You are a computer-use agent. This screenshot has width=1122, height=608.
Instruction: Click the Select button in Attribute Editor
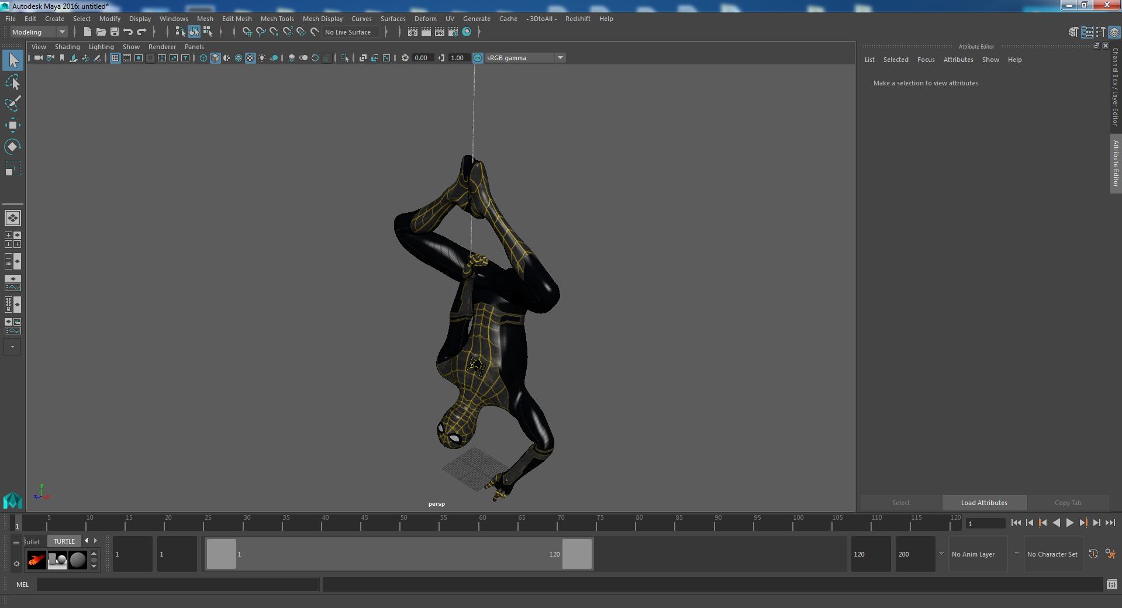900,503
